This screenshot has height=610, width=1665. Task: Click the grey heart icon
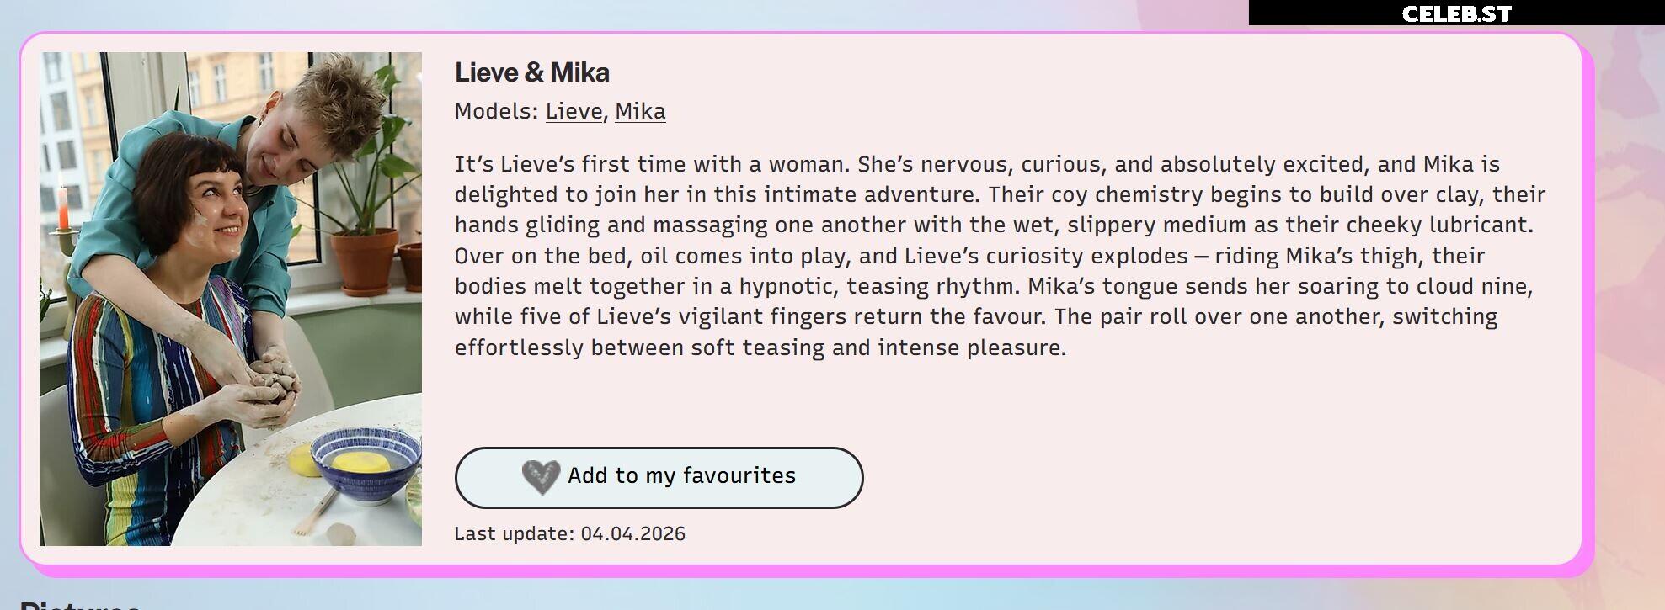[541, 477]
